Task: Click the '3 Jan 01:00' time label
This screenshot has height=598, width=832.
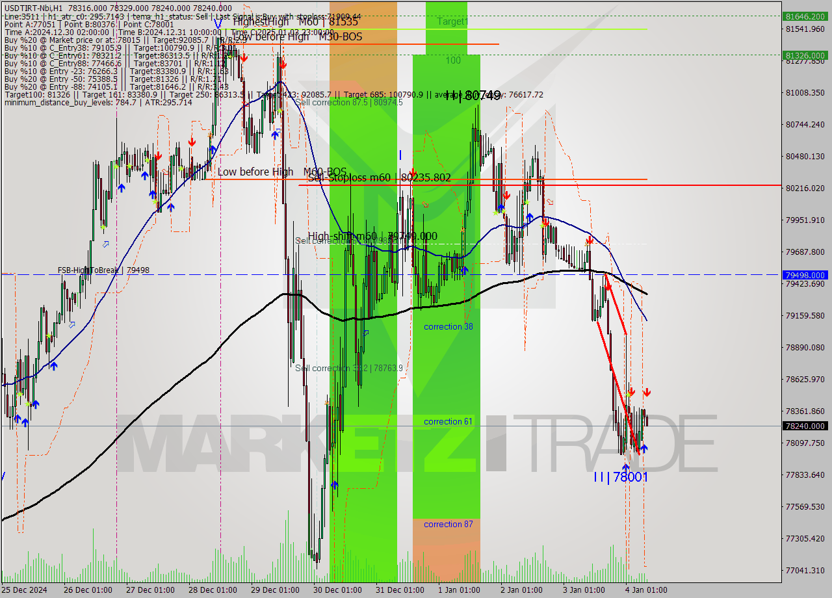Action: tap(584, 590)
